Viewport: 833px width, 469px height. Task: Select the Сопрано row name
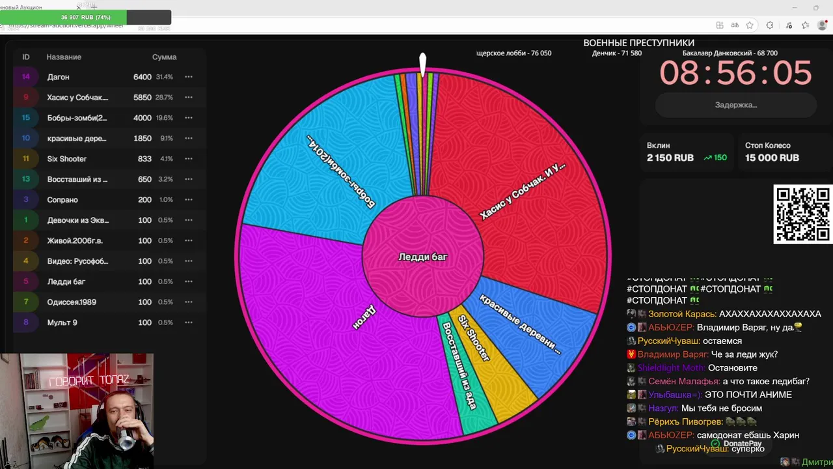(x=62, y=200)
